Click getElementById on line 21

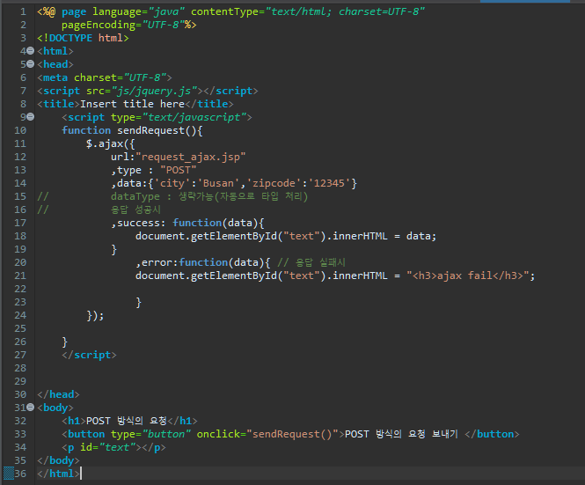(233, 276)
